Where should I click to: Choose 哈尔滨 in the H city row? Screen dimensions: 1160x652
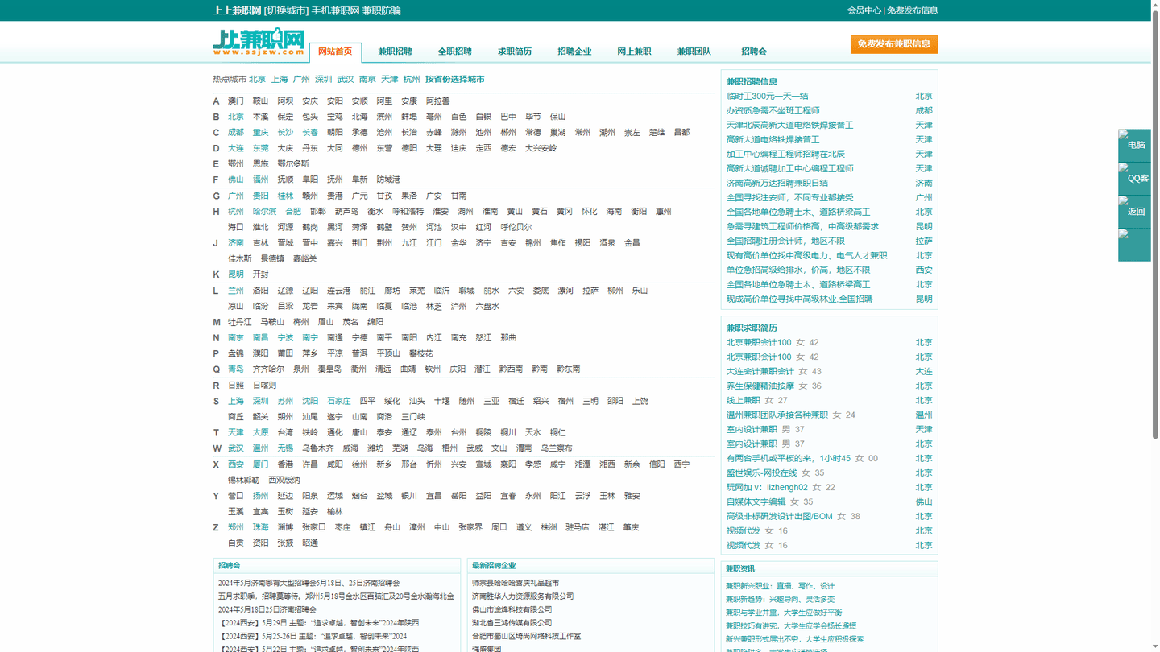tap(264, 212)
